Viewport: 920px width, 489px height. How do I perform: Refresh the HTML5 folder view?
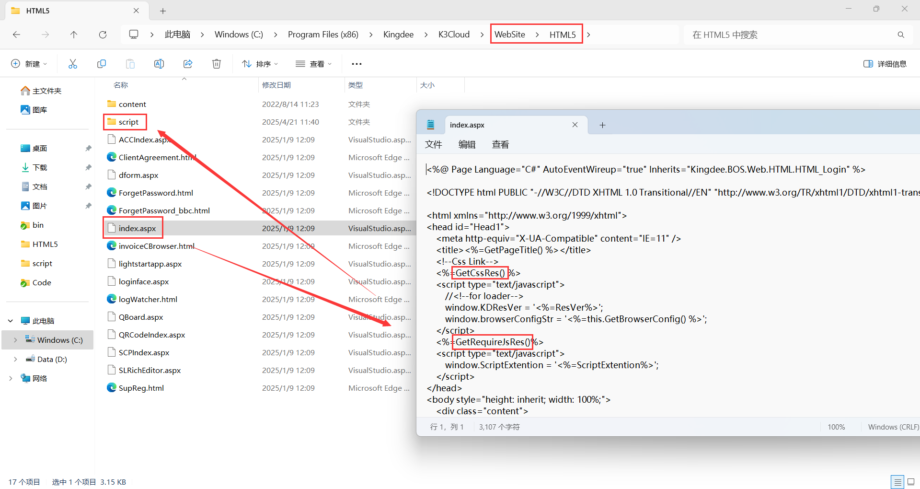103,35
